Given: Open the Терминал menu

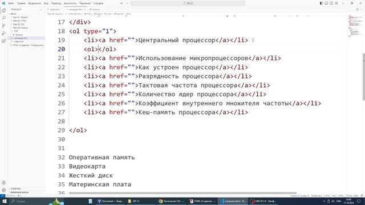Looking at the screenshot, I should tap(85, 3).
